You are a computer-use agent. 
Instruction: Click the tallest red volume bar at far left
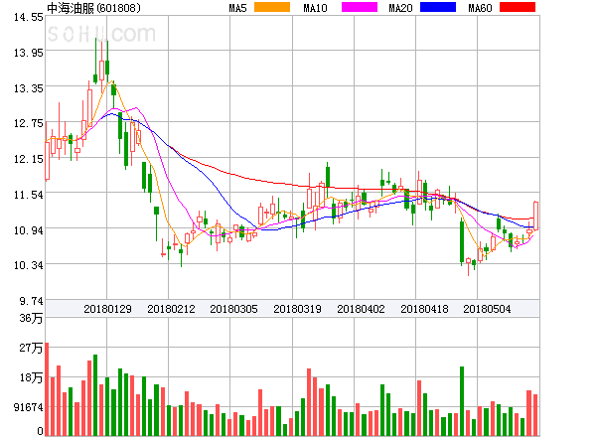(47, 389)
